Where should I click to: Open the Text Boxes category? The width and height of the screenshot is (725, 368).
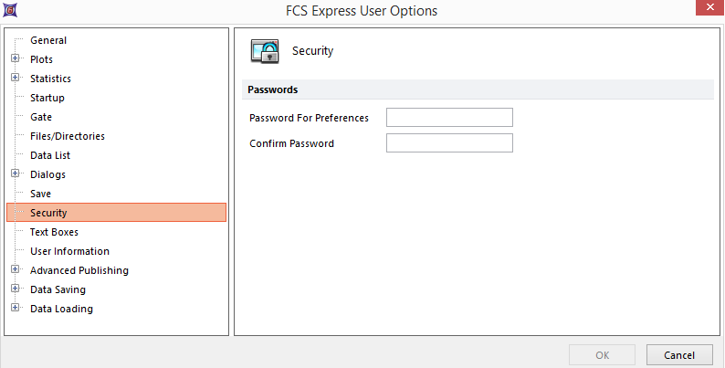(54, 232)
